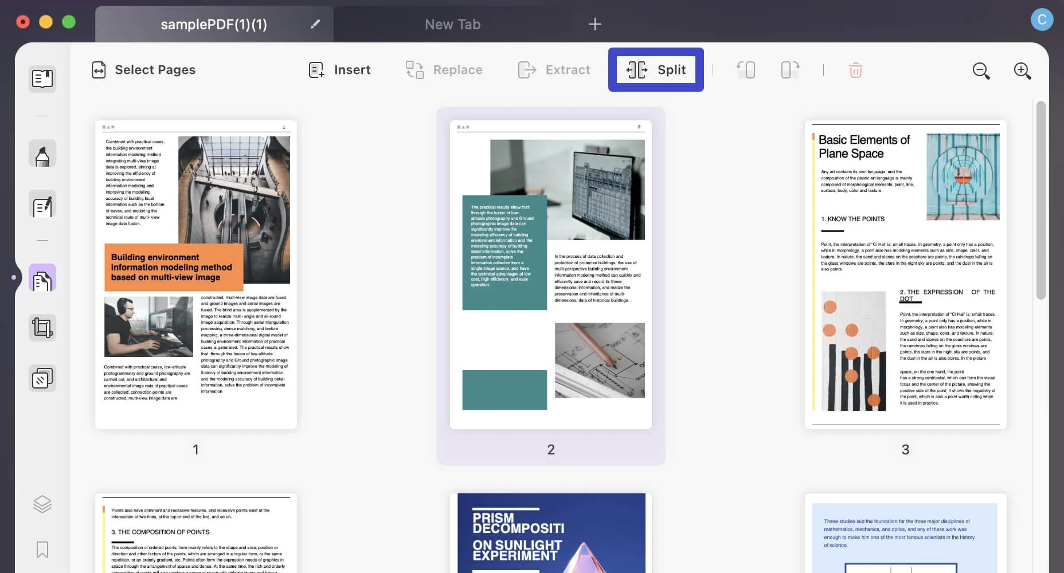Viewport: 1064px width, 573px height.
Task: Select the light blue 'These studies' page thumbnail
Action: click(906, 533)
